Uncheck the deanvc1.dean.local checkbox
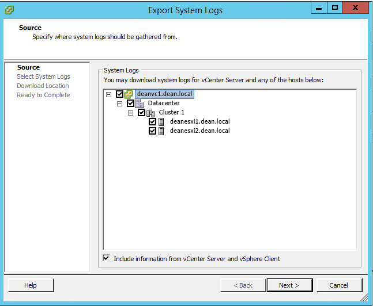373x306 pixels. (x=119, y=94)
